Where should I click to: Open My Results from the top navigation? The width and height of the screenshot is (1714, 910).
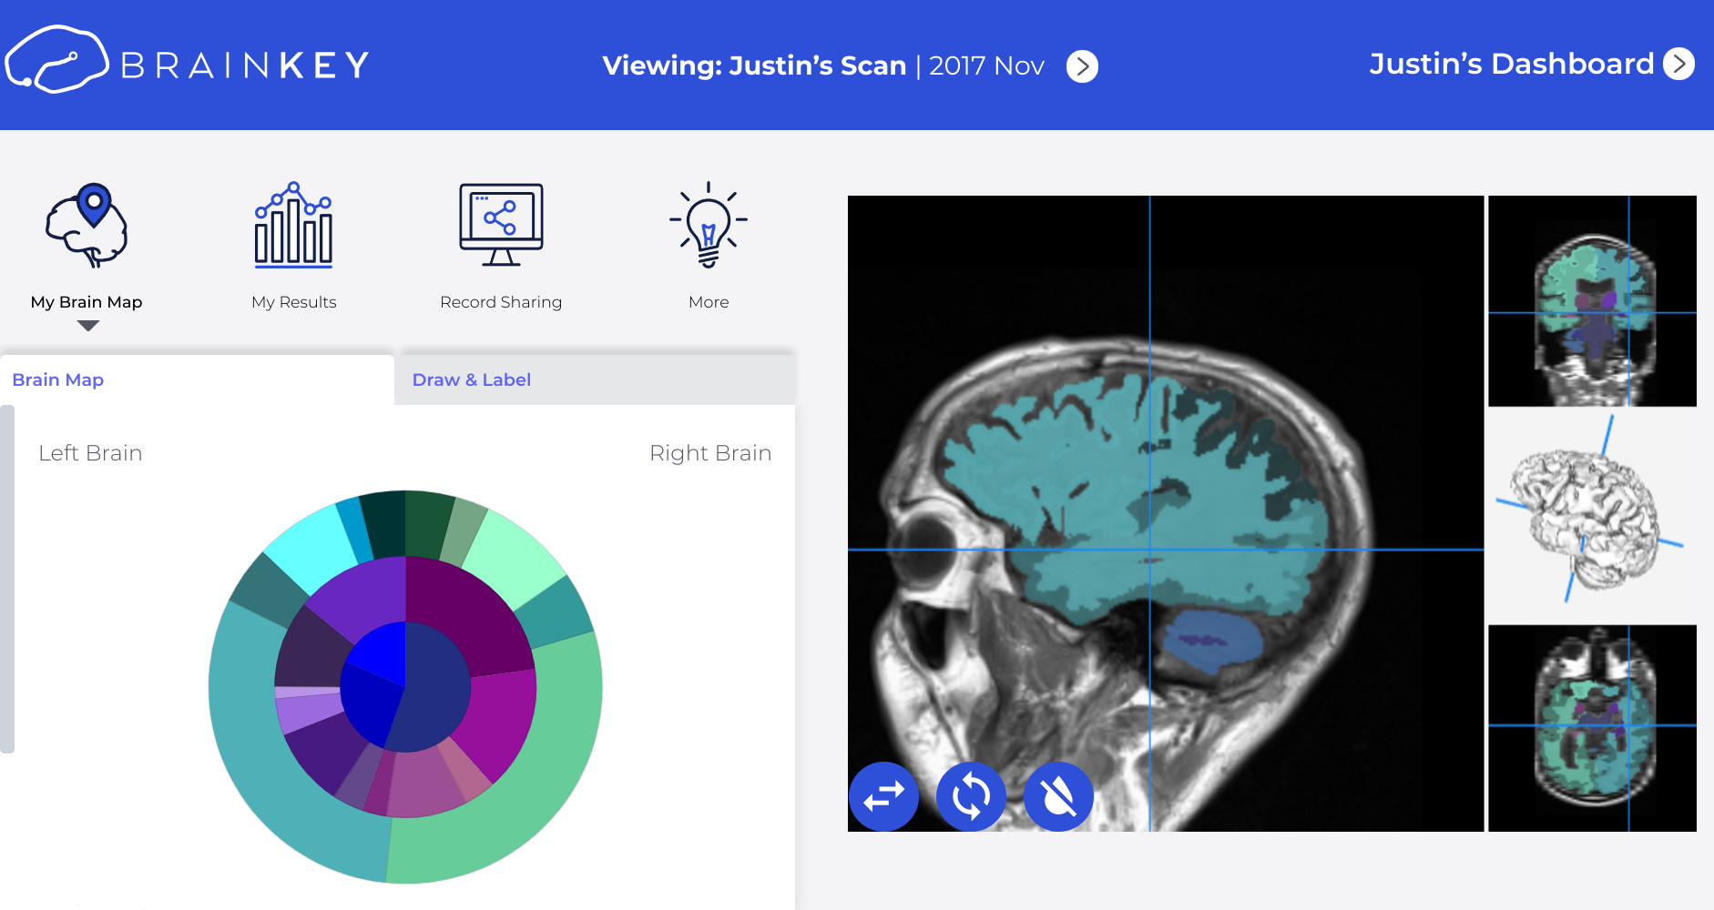click(293, 229)
